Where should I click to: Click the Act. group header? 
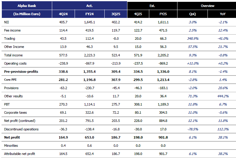(x=89, y=6)
